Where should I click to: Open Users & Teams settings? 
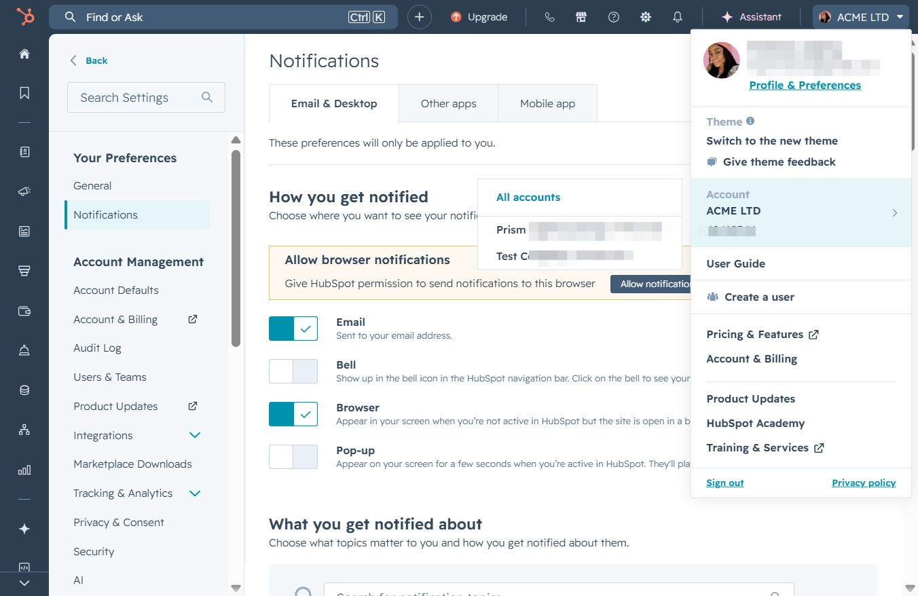tap(110, 377)
